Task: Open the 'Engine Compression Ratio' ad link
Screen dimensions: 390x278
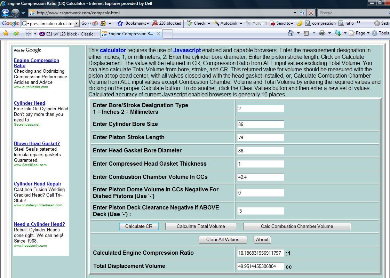Action: pos(37,63)
